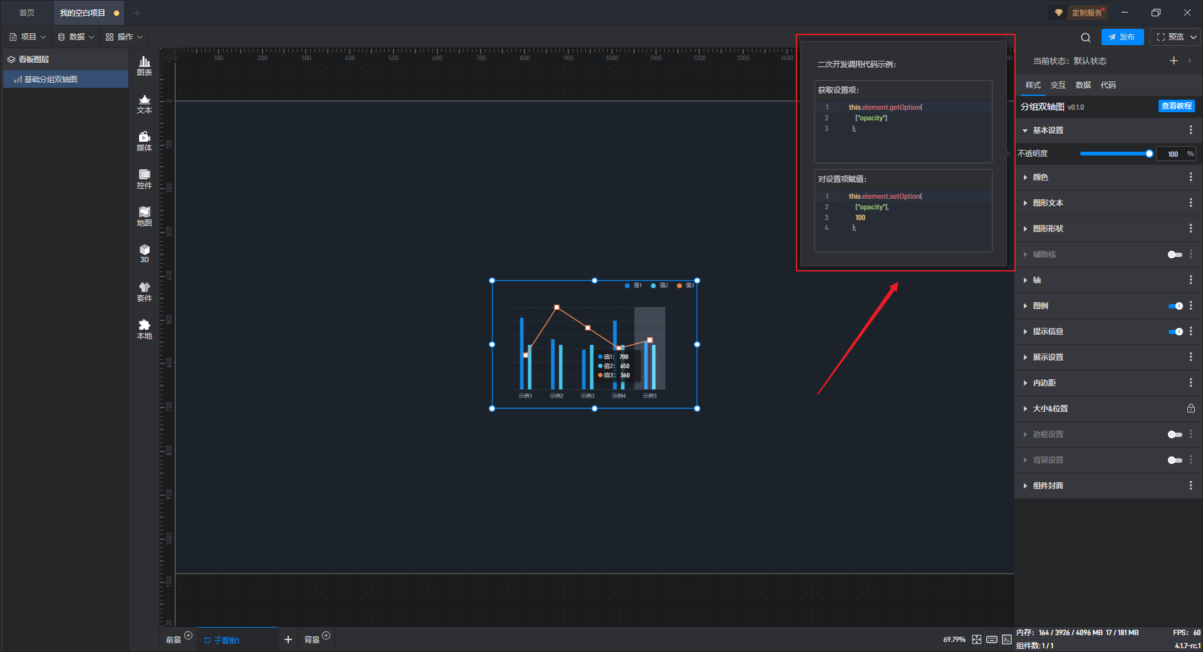Enable the 边框设置 border toggle
This screenshot has width=1203, height=652.
click(1175, 434)
